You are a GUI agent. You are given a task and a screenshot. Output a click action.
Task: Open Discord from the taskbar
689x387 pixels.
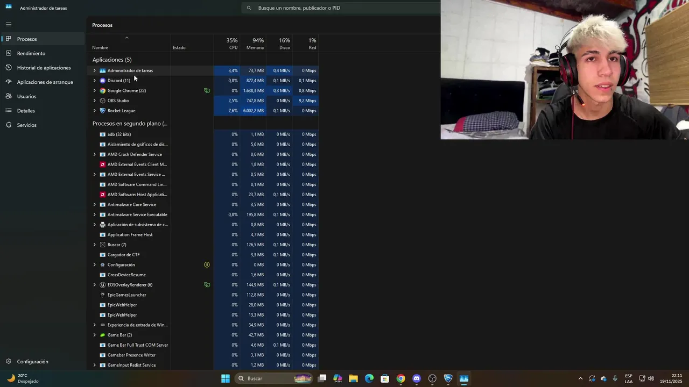[416, 378]
